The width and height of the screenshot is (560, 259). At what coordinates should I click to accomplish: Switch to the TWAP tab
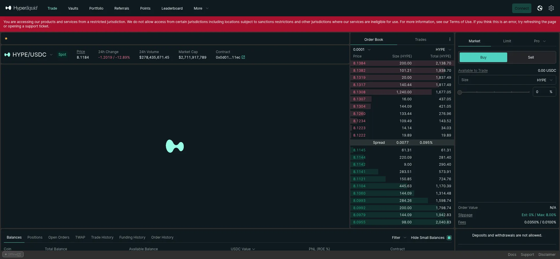(80, 237)
